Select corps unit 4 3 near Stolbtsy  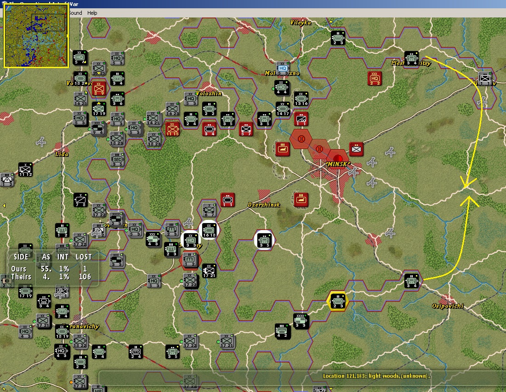click(153, 239)
